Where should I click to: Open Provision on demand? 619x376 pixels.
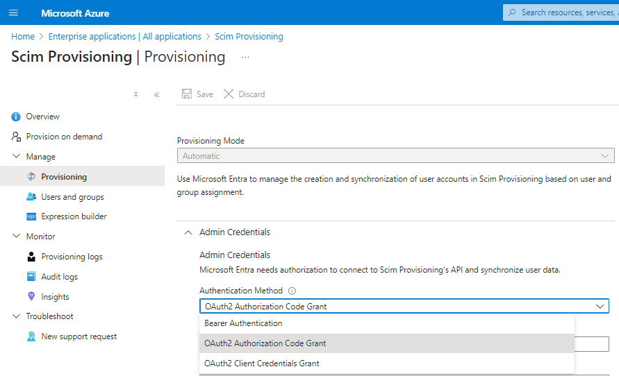click(64, 137)
